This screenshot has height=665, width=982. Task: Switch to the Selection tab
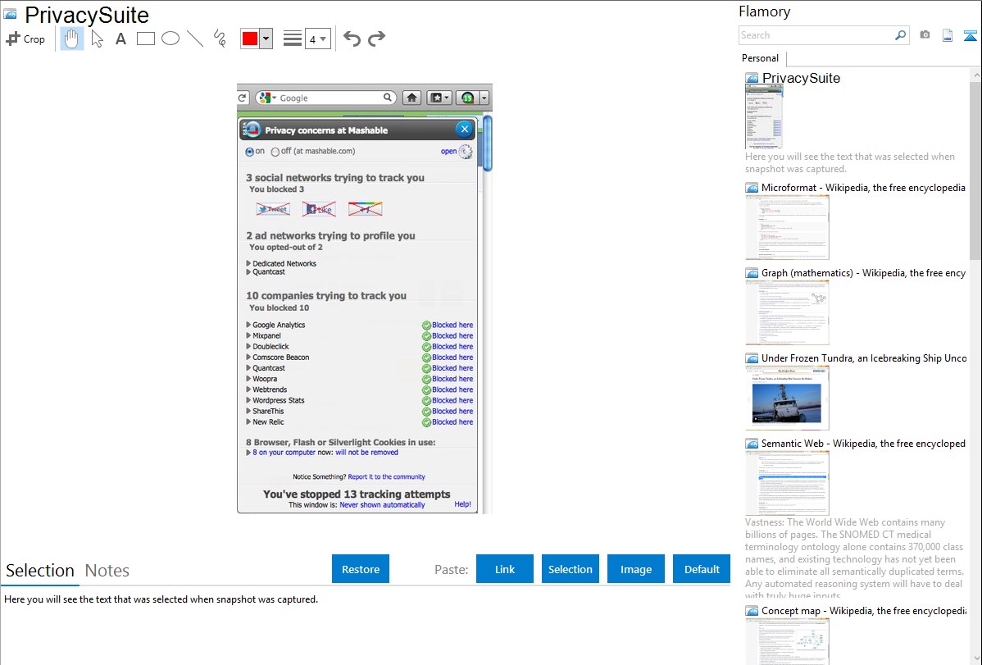point(40,571)
